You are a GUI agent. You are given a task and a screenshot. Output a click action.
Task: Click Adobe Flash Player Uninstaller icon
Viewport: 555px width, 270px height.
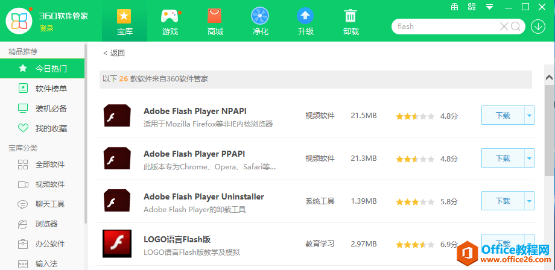117,201
